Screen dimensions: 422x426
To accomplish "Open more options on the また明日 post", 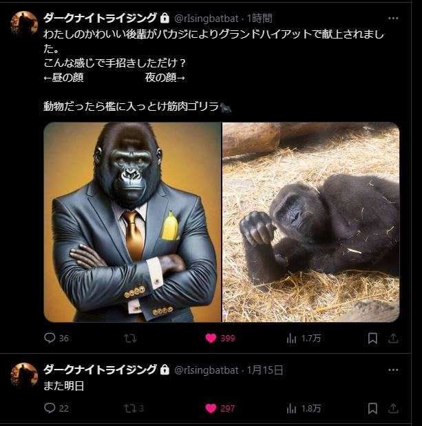I will coord(393,370).
